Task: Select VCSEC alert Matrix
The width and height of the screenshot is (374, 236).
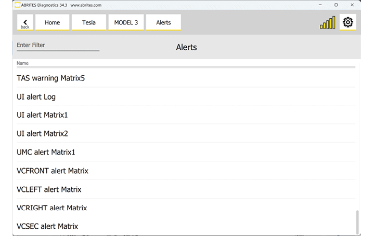Action: [47, 227]
